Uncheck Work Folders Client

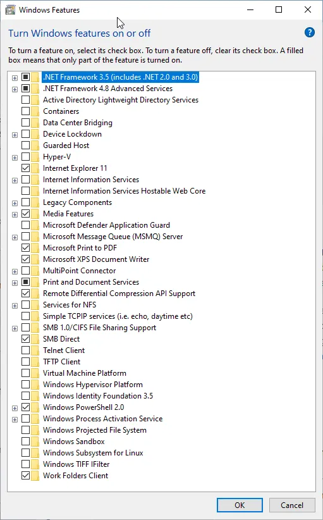[25, 475]
